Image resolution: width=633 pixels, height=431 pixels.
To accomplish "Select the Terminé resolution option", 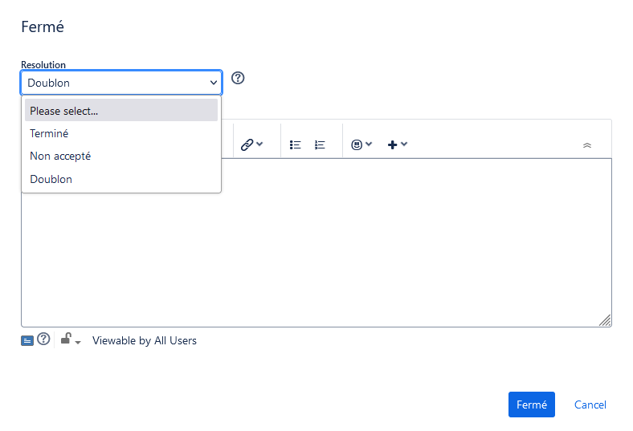I will pyautogui.click(x=121, y=133).
